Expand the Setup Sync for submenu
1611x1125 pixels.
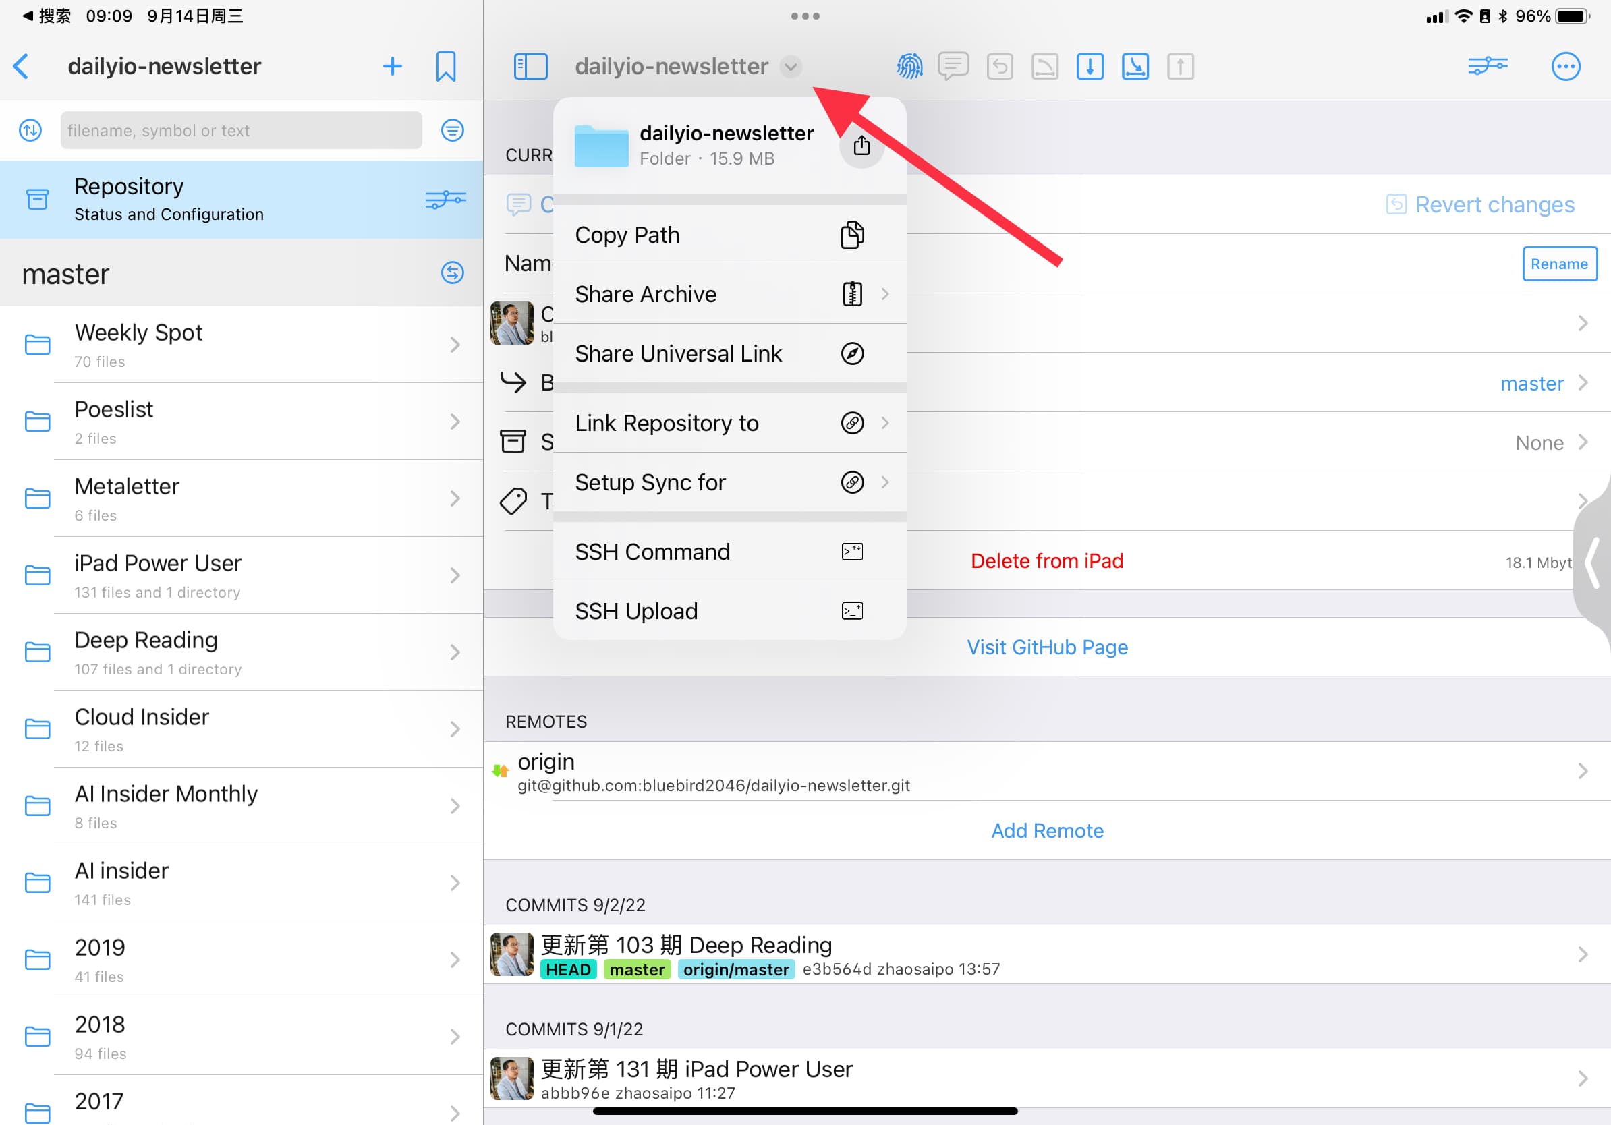pyautogui.click(x=886, y=482)
